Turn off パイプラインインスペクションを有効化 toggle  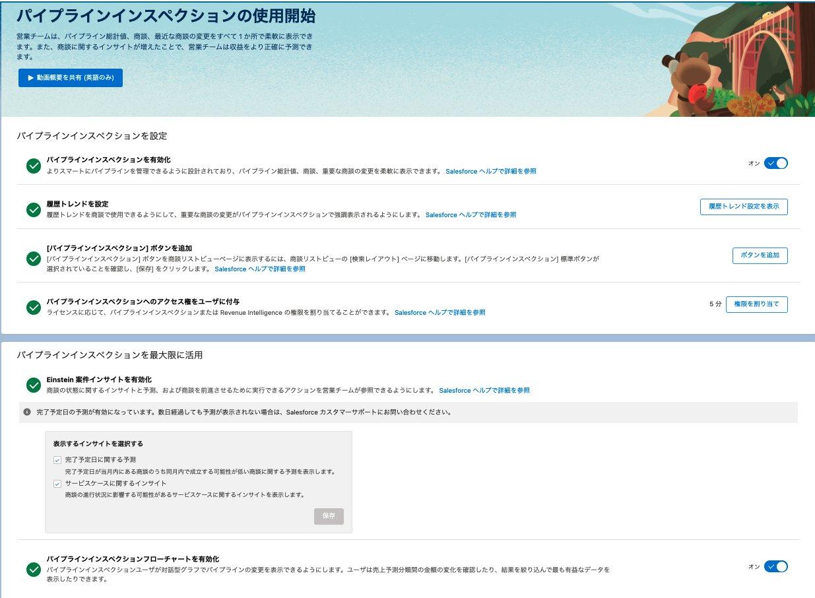[x=775, y=163]
